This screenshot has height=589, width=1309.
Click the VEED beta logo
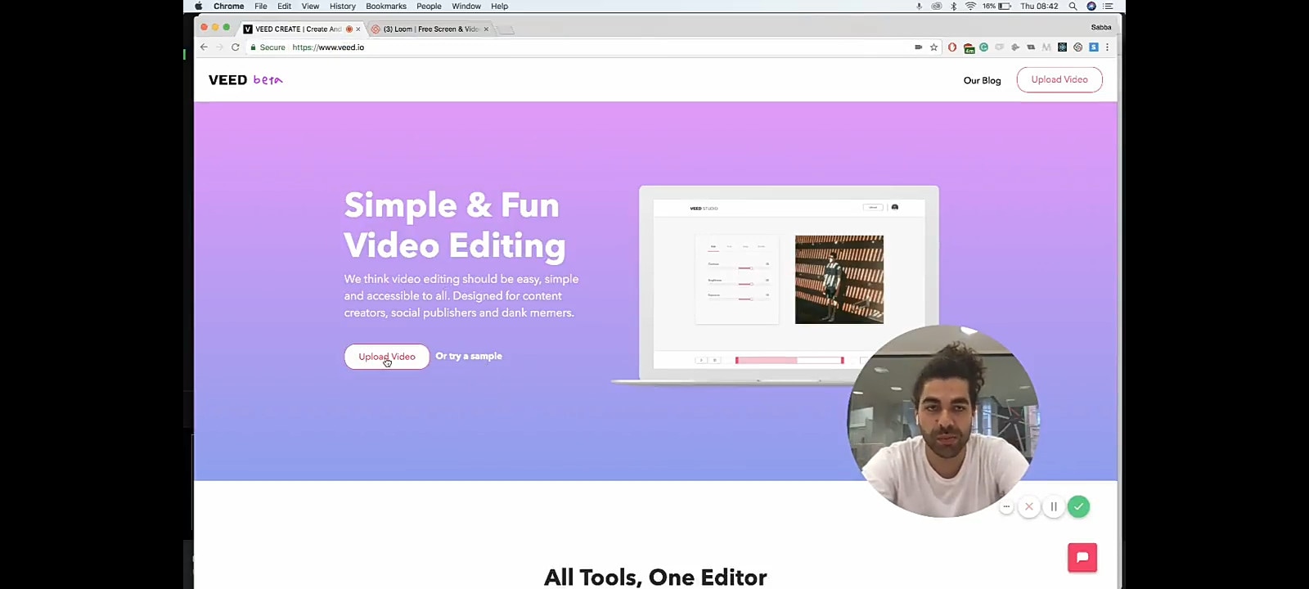[x=245, y=79]
